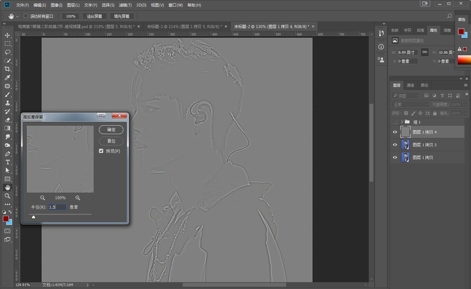
Task: Hide layer 图层 1 拷贝 3
Action: [395, 145]
